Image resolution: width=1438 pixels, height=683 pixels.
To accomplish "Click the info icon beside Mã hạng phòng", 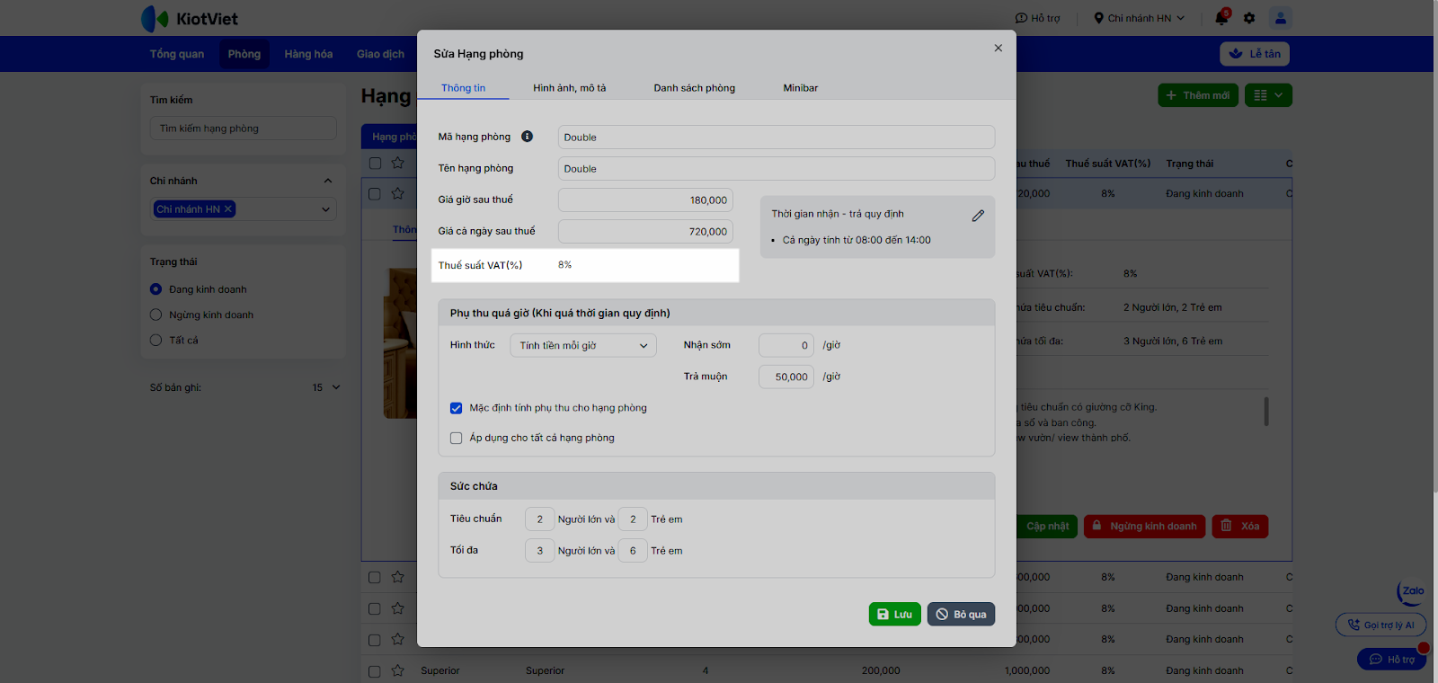I will (x=527, y=137).
